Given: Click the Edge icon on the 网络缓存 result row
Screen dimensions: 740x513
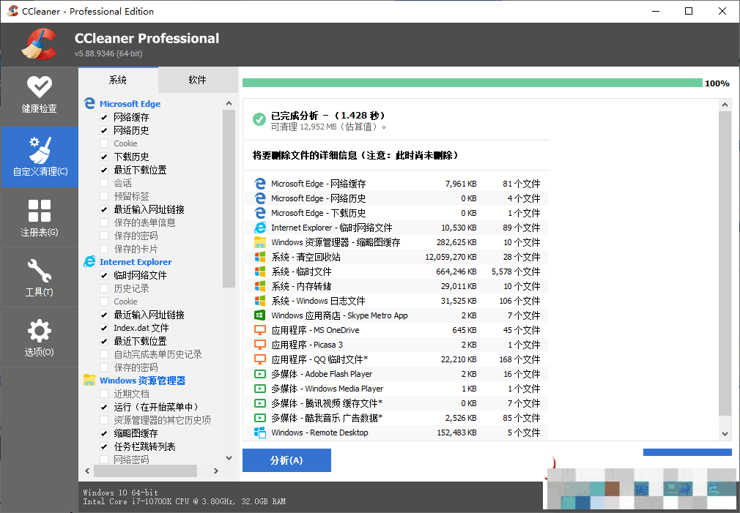Looking at the screenshot, I should point(259,184).
